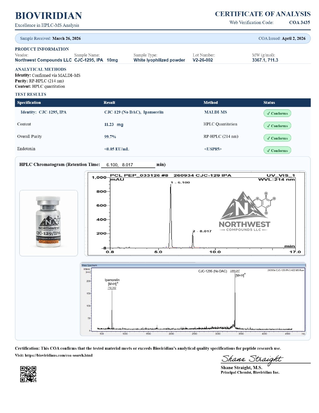
Task: Click the MALDI-MS method cell
Action: [216, 112]
